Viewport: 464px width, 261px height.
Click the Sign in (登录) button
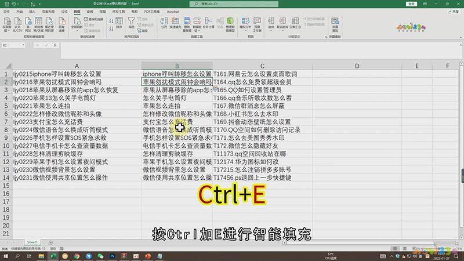pyautogui.click(x=412, y=4)
